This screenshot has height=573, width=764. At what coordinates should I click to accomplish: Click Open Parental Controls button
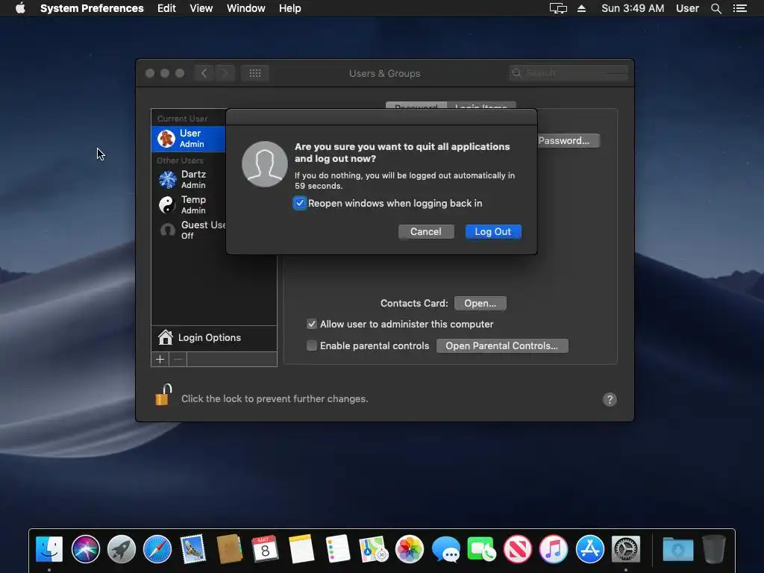[x=502, y=346]
